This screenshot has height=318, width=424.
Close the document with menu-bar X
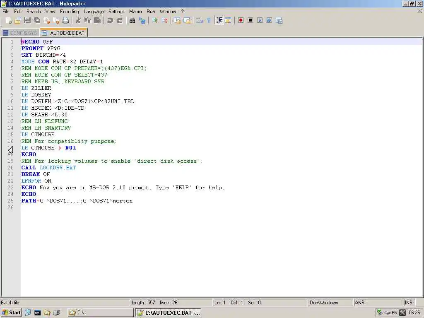click(420, 11)
